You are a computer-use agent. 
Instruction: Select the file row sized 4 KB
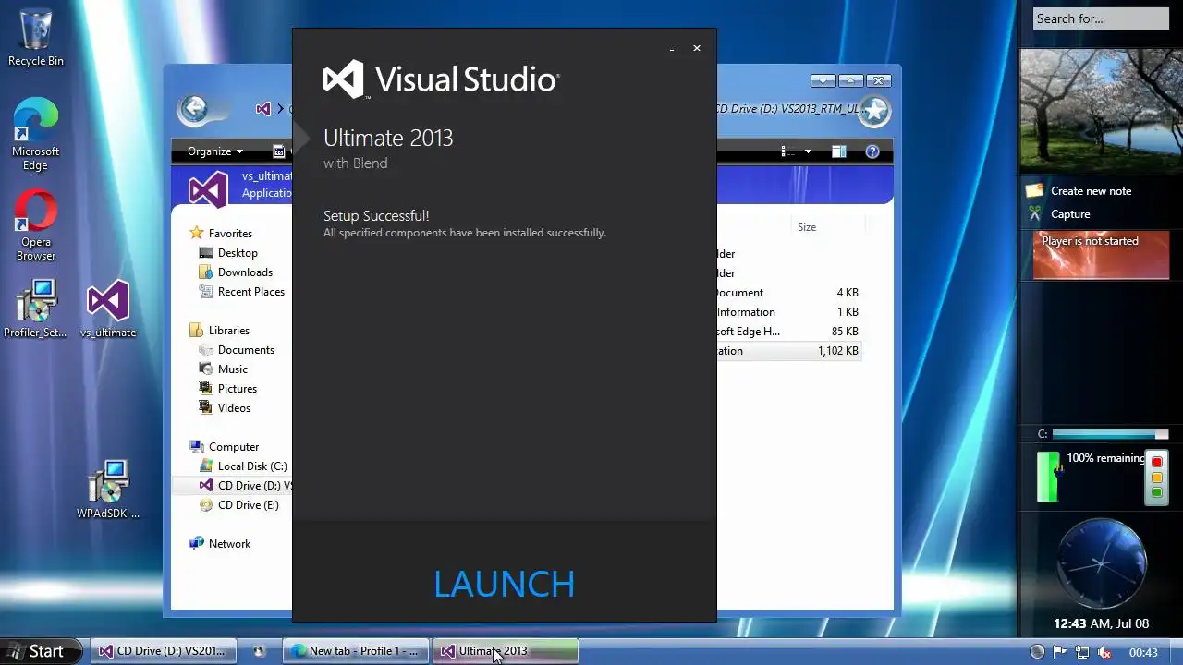788,293
